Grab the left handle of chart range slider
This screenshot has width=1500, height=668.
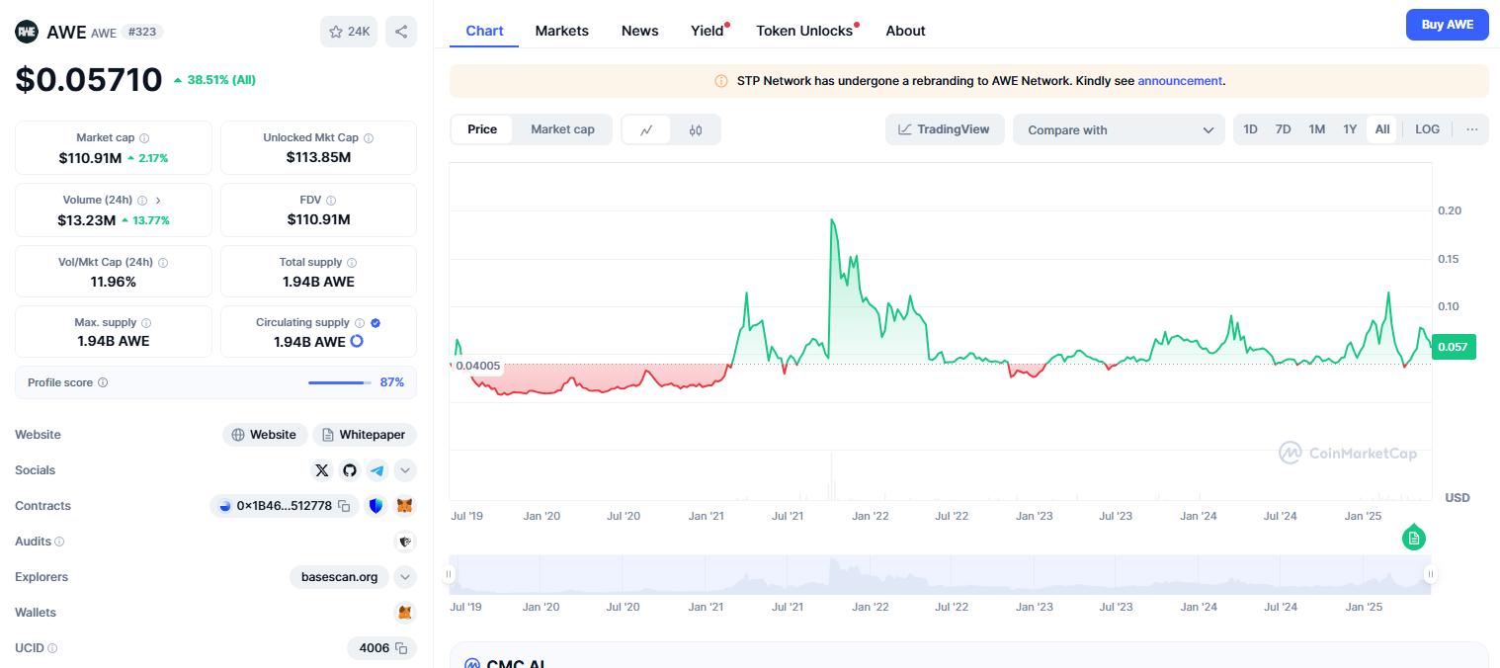[450, 574]
